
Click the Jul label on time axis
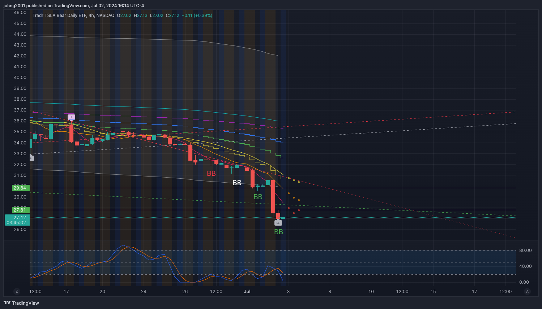[247, 292]
